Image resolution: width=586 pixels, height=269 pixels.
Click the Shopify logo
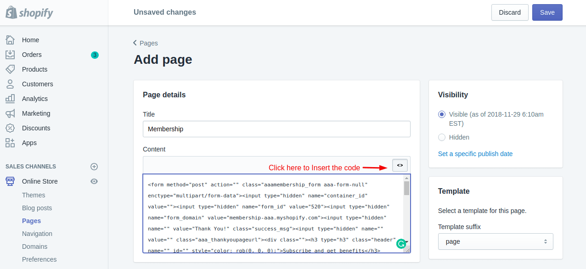[29, 12]
